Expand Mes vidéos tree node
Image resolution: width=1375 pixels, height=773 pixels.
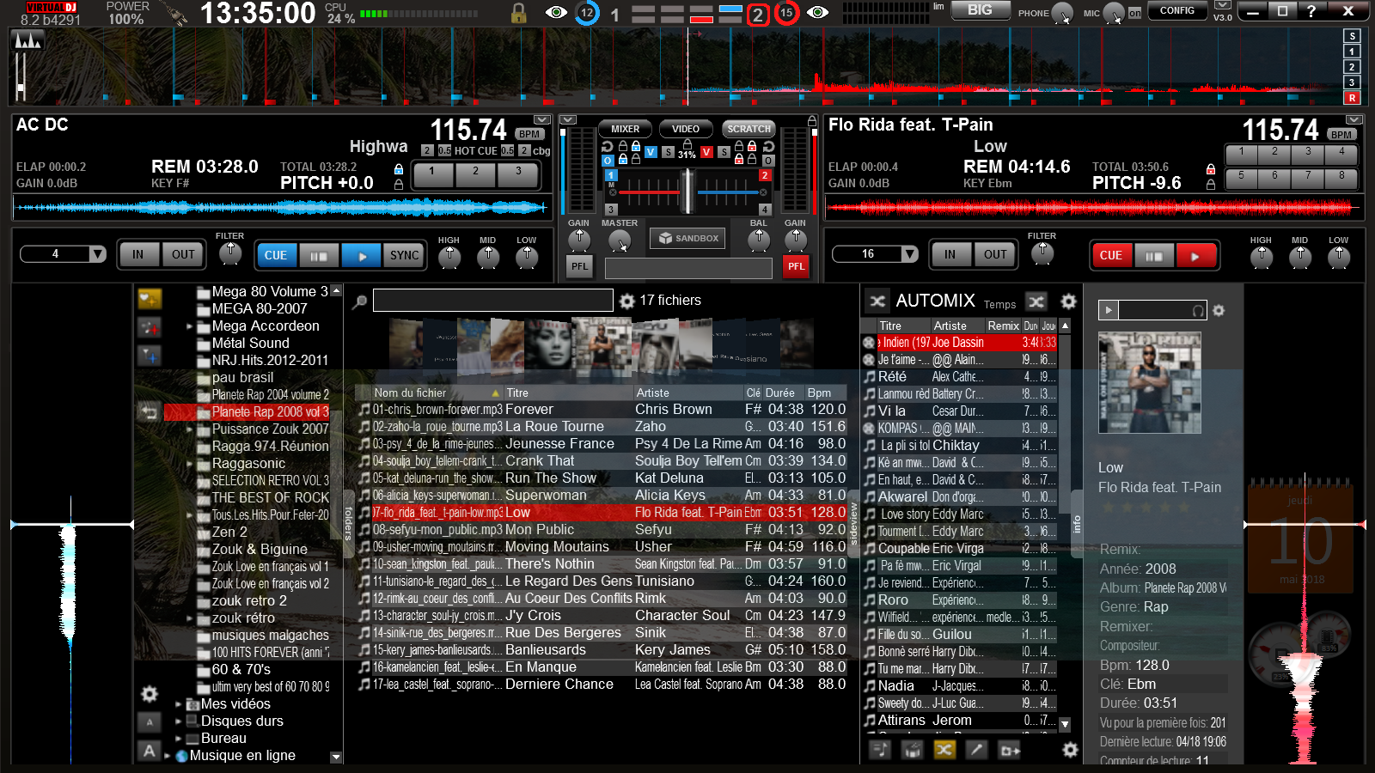click(179, 704)
